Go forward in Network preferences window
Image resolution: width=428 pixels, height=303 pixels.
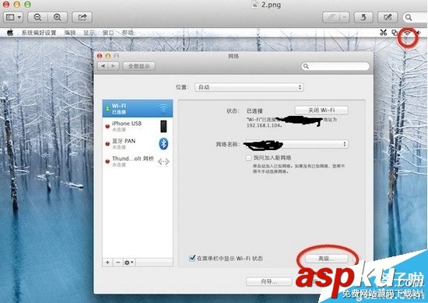114,66
